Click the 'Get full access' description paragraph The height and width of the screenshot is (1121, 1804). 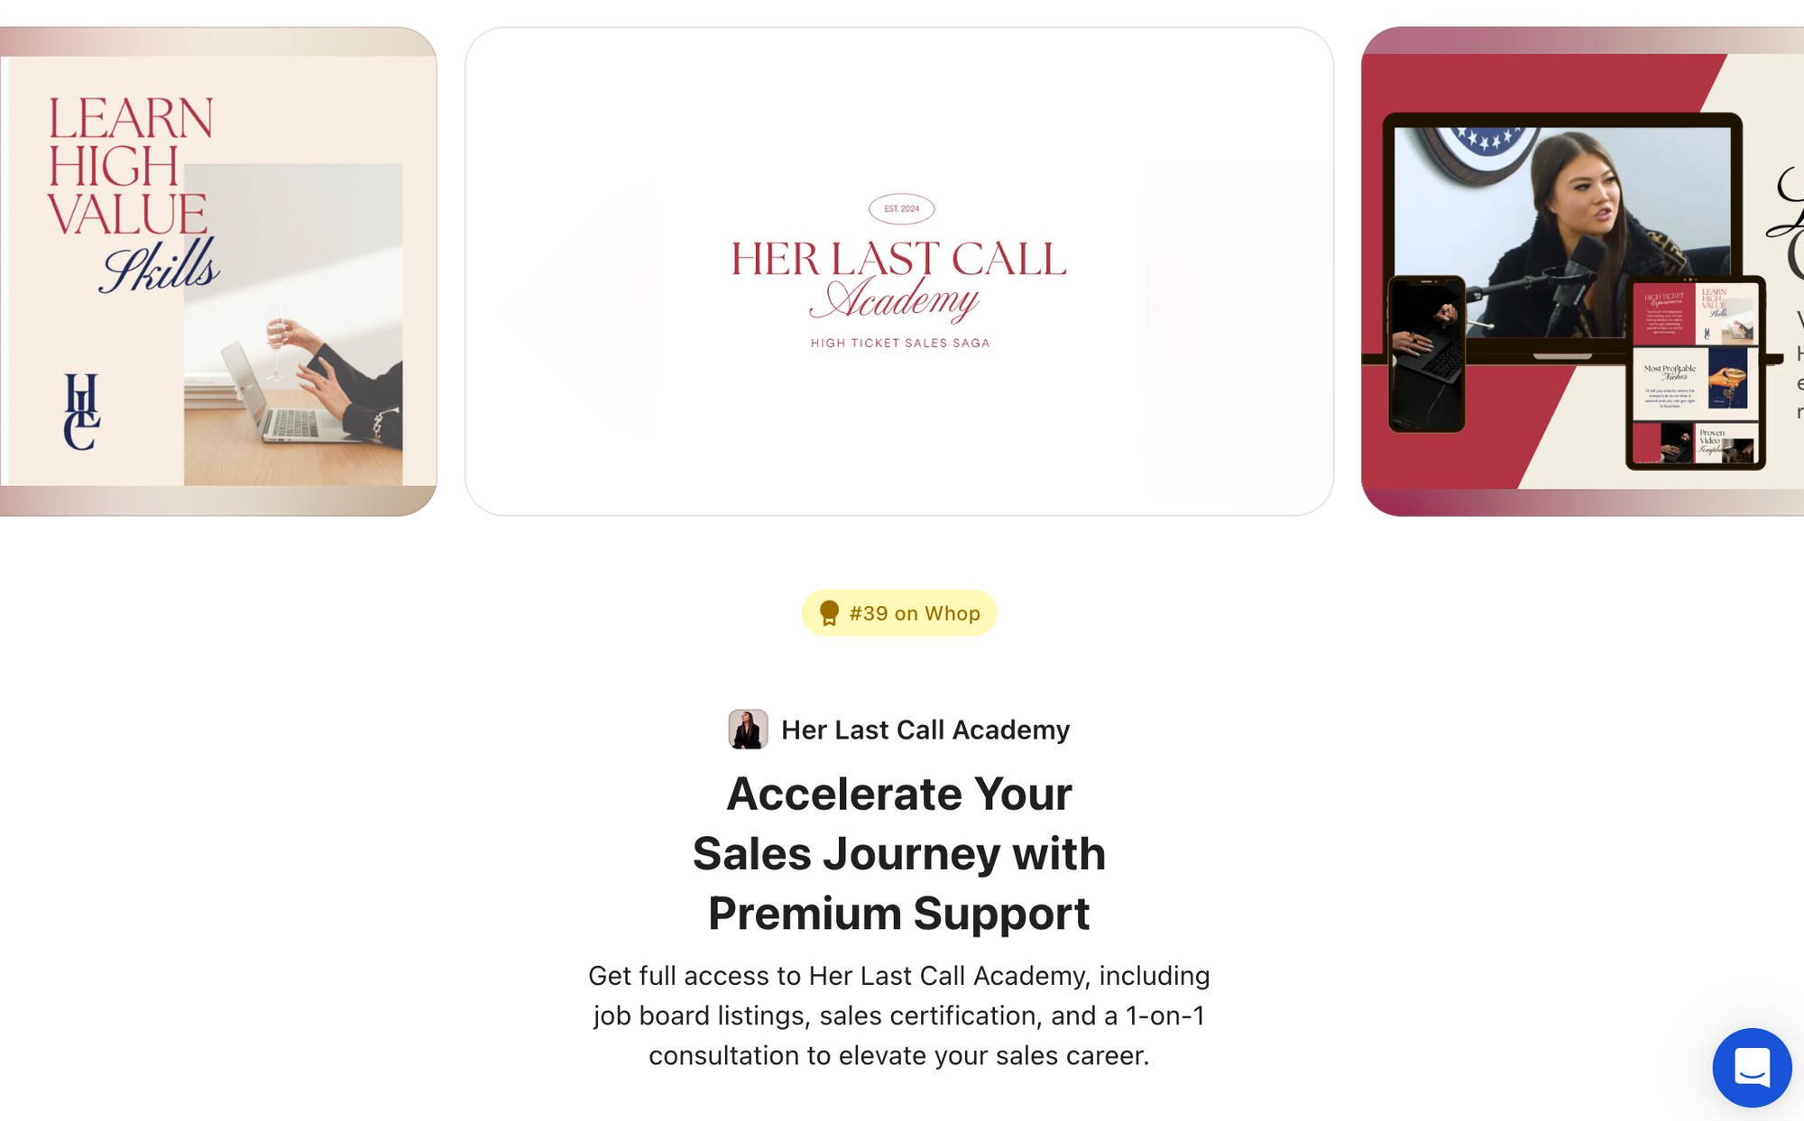coord(899,1015)
